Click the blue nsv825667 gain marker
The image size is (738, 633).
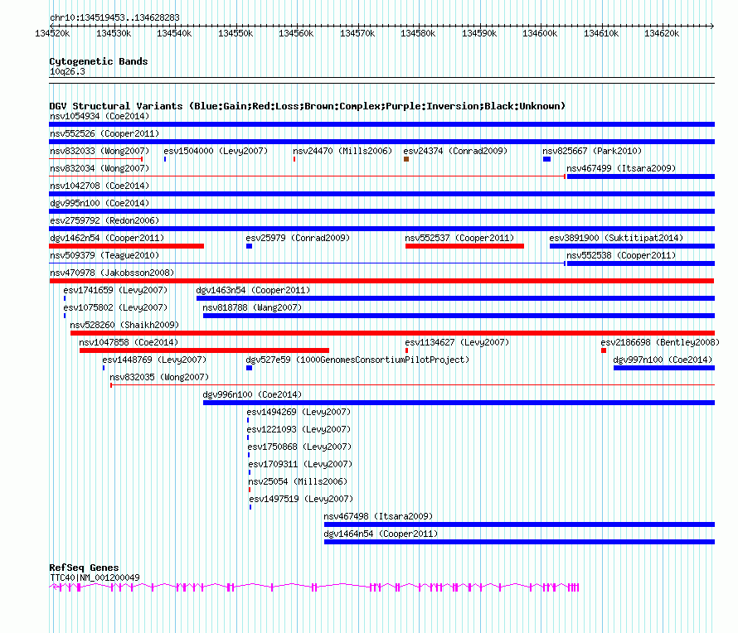(x=547, y=159)
